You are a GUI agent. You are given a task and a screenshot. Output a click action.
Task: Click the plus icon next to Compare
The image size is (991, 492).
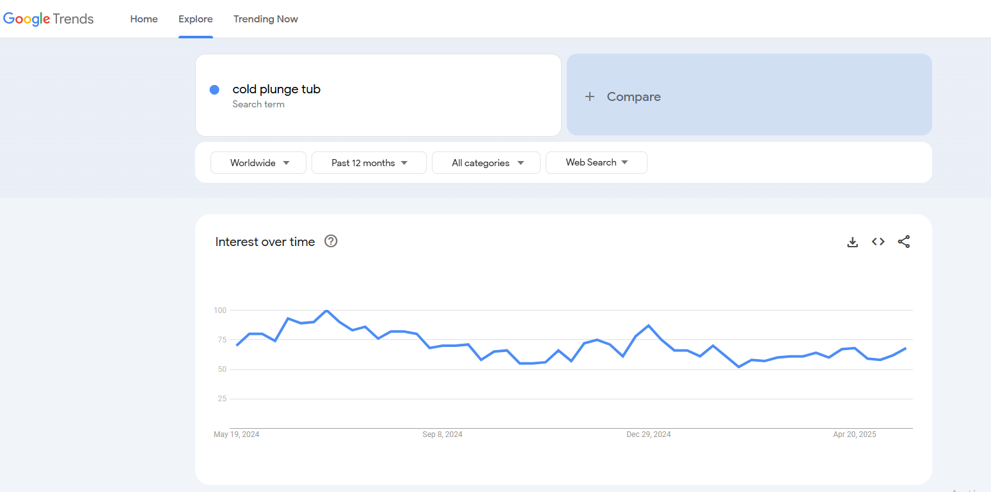pyautogui.click(x=590, y=96)
